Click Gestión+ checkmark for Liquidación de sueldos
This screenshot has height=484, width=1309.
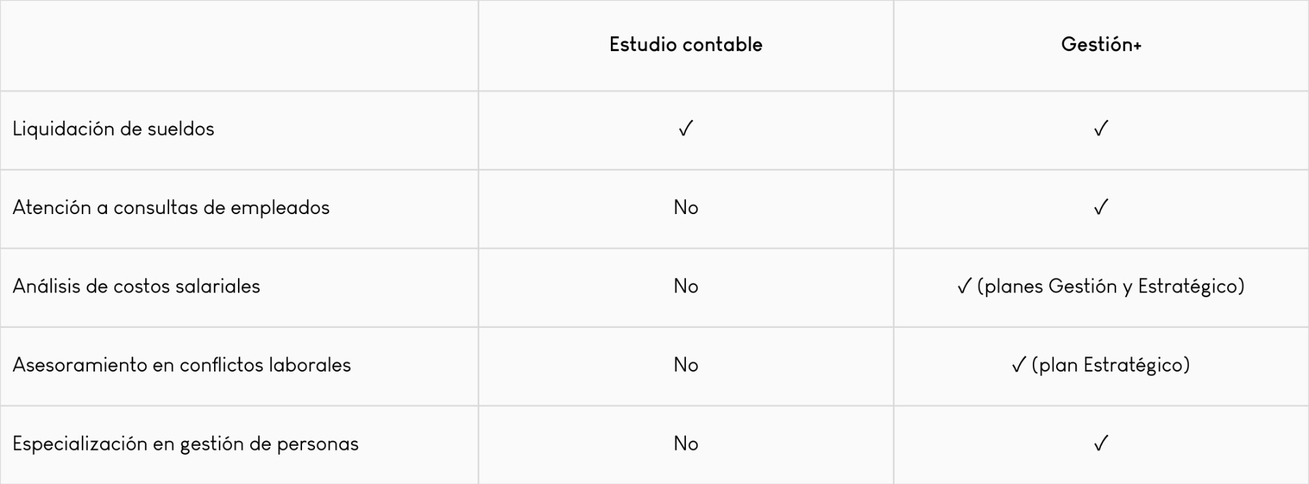click(x=1100, y=129)
